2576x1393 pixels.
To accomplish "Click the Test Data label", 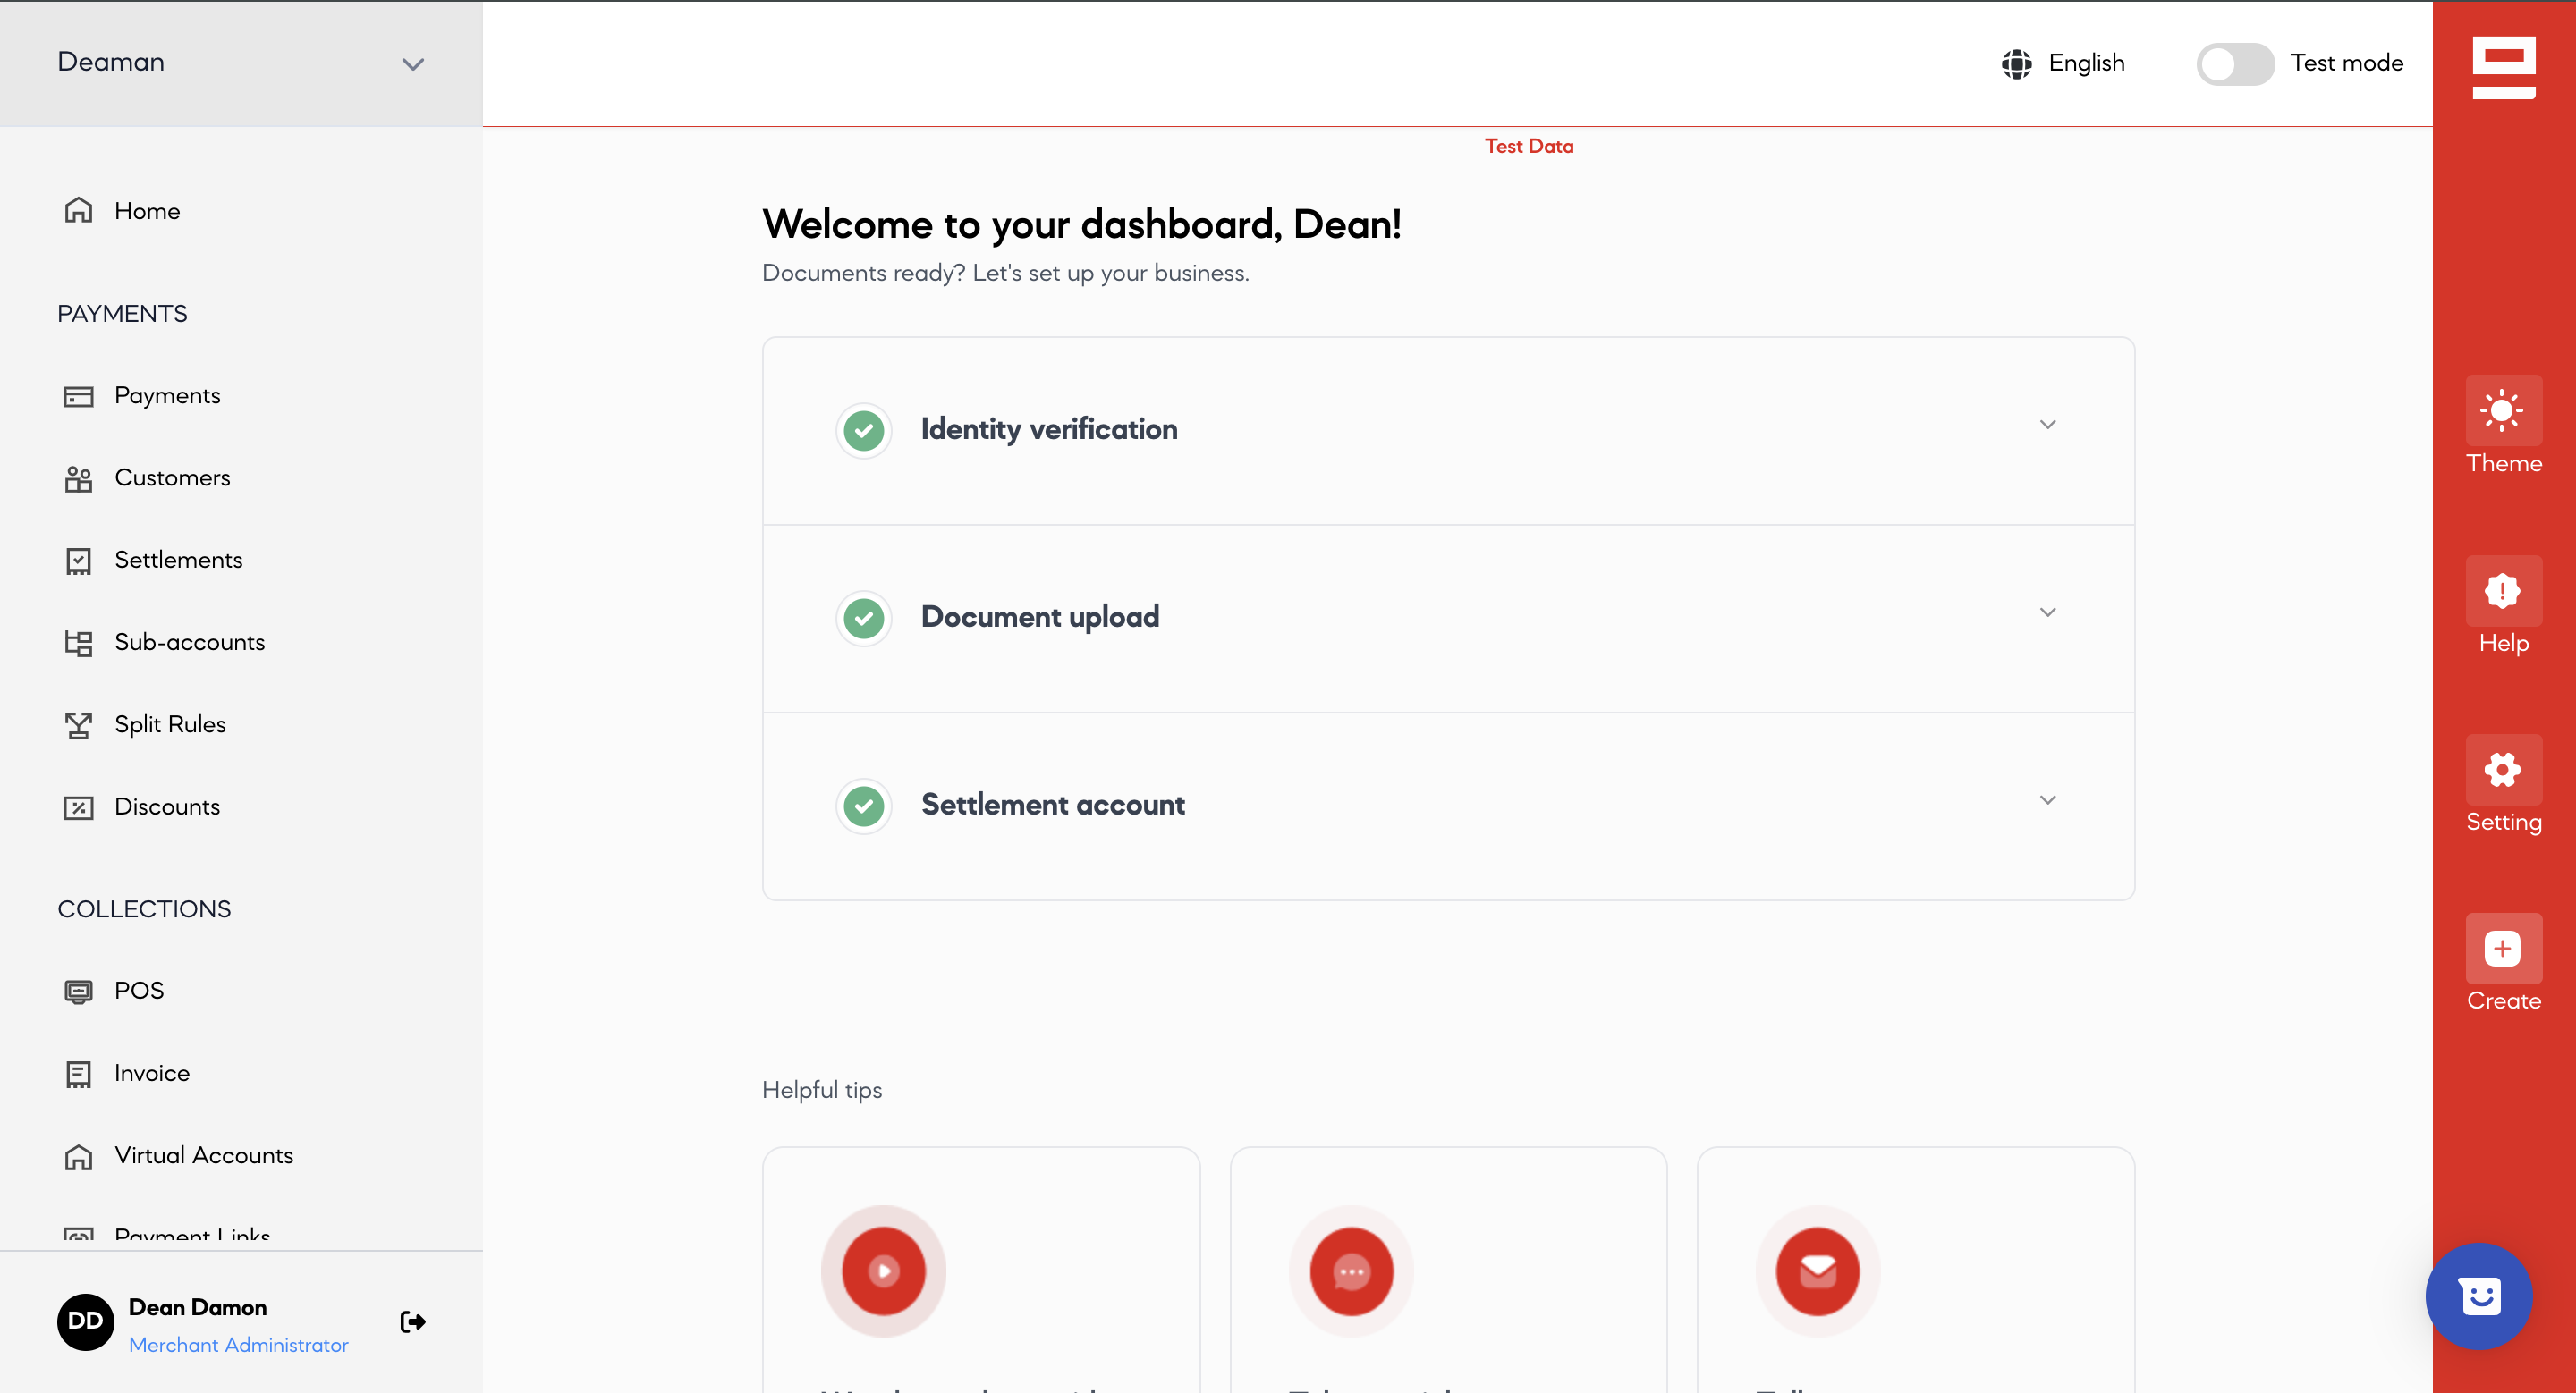I will point(1529,146).
